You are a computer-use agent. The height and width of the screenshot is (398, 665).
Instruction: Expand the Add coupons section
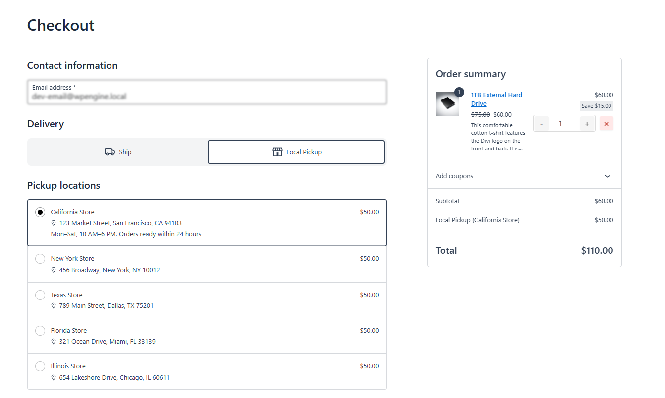[x=524, y=176]
